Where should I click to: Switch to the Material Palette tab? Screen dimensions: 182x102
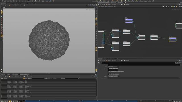(113, 3)
